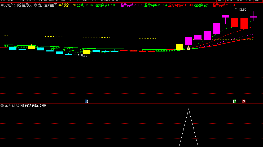Viewport: 263px width, 147px height.
Task: Click the 龙头金钻主图 indicator name
Action: [48, 5]
